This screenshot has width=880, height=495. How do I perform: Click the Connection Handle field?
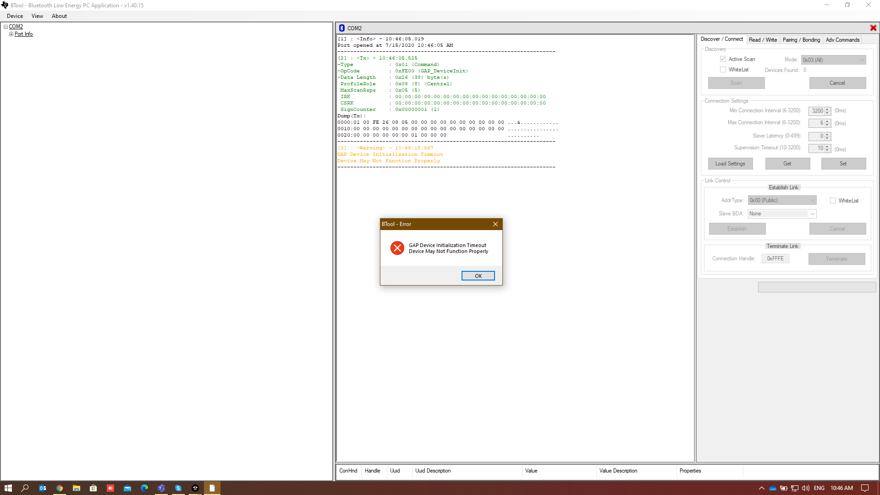click(775, 258)
